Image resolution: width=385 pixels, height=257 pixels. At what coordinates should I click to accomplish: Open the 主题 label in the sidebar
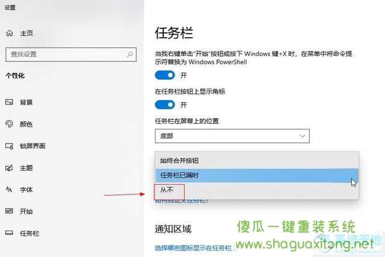[26, 168]
